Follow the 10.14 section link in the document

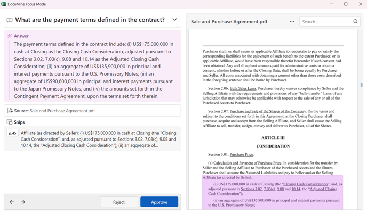click(296, 189)
